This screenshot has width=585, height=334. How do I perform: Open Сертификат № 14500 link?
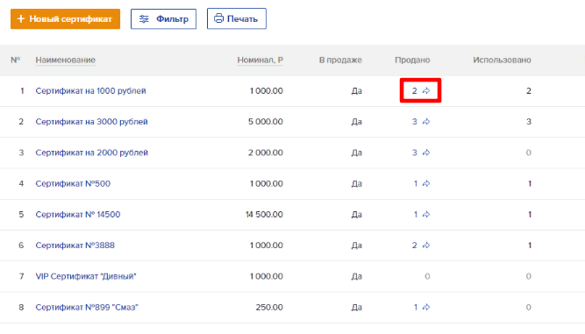(x=78, y=215)
